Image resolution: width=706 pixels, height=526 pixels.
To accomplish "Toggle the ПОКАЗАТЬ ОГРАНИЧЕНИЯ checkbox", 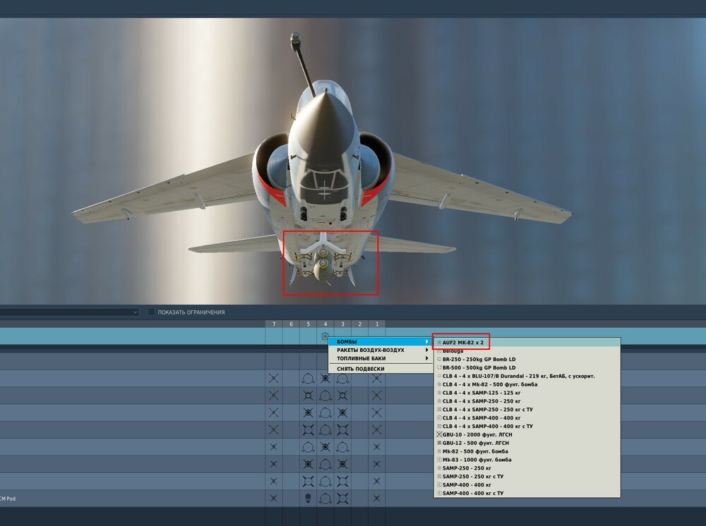I will [151, 312].
